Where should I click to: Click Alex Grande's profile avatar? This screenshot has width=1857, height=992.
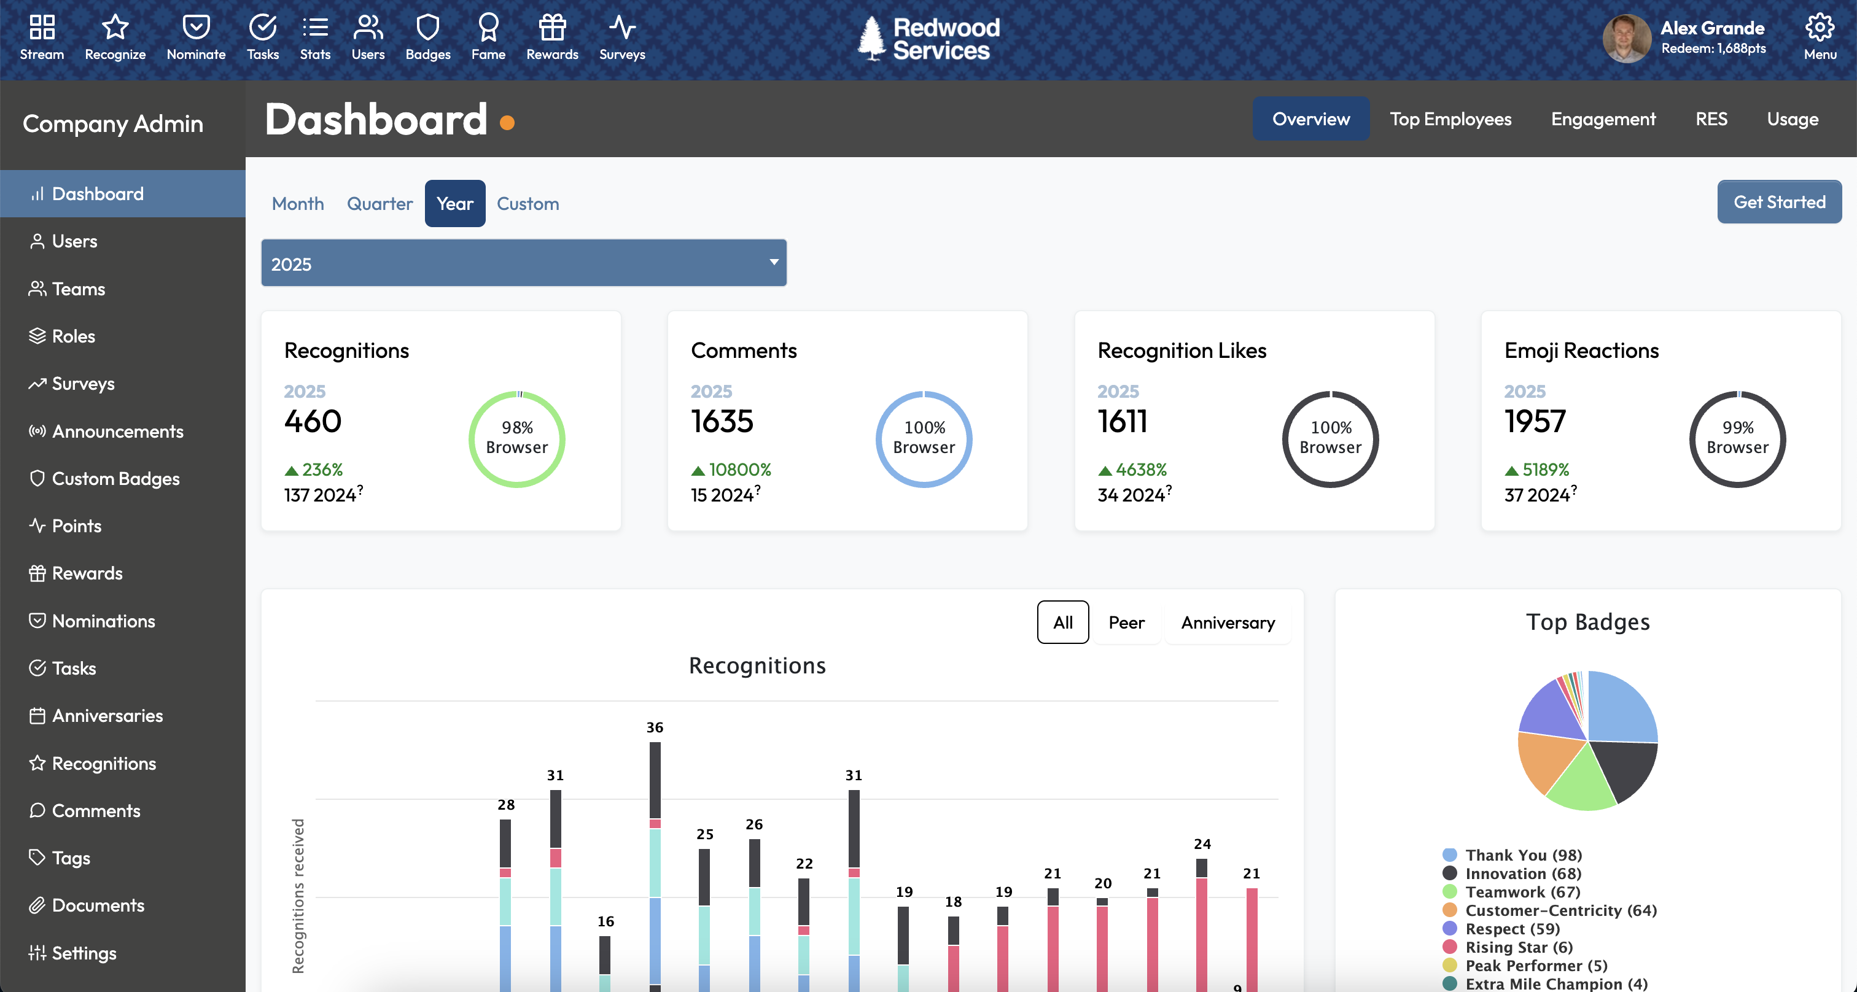[x=1626, y=39]
